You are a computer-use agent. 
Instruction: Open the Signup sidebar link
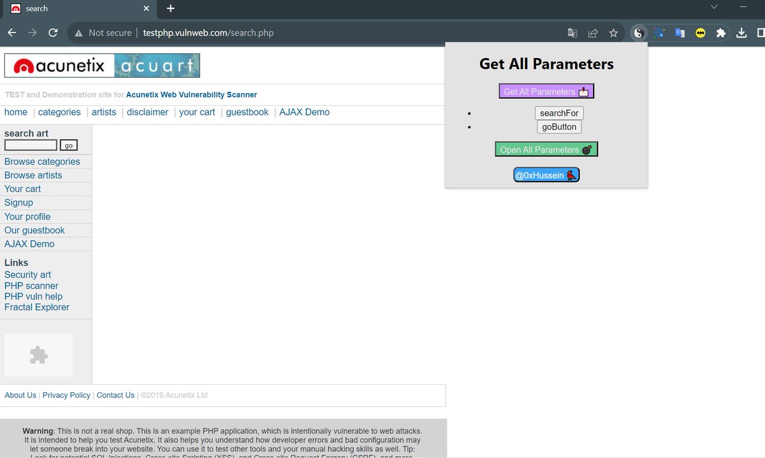(x=18, y=203)
